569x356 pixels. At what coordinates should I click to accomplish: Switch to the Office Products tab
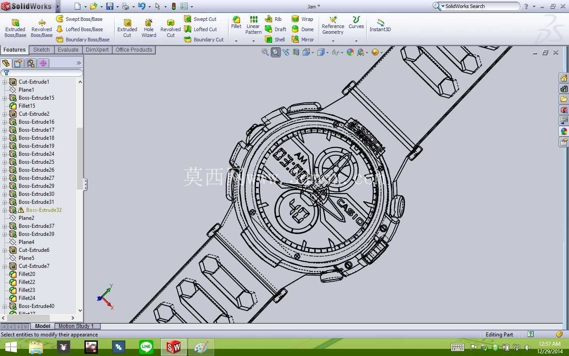134,50
